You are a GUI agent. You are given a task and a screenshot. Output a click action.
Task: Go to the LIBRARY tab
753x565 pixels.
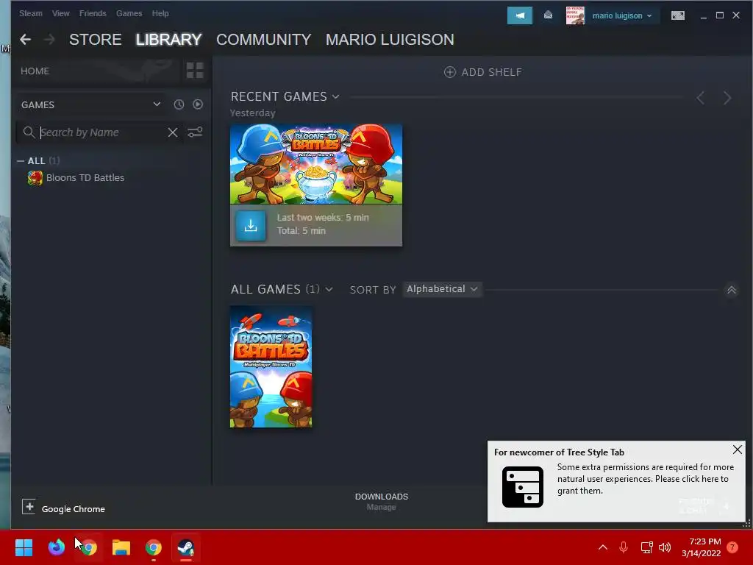pos(168,40)
